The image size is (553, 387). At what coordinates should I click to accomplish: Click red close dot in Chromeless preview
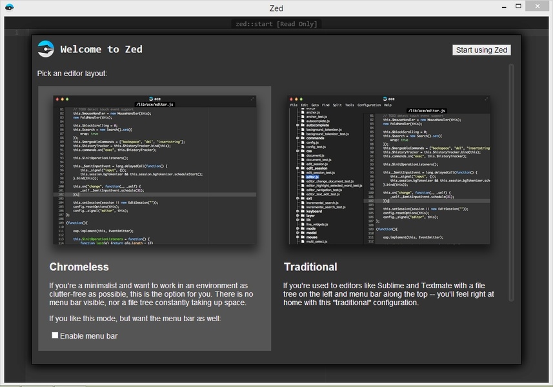tap(57, 99)
